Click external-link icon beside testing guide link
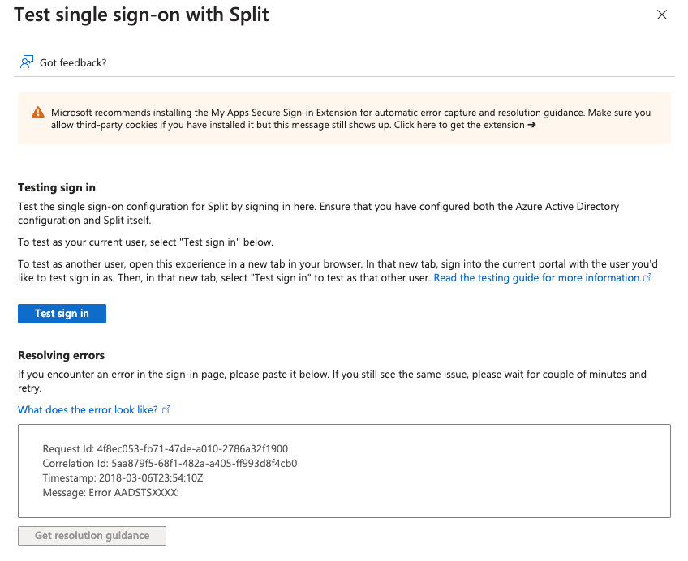 [x=647, y=278]
